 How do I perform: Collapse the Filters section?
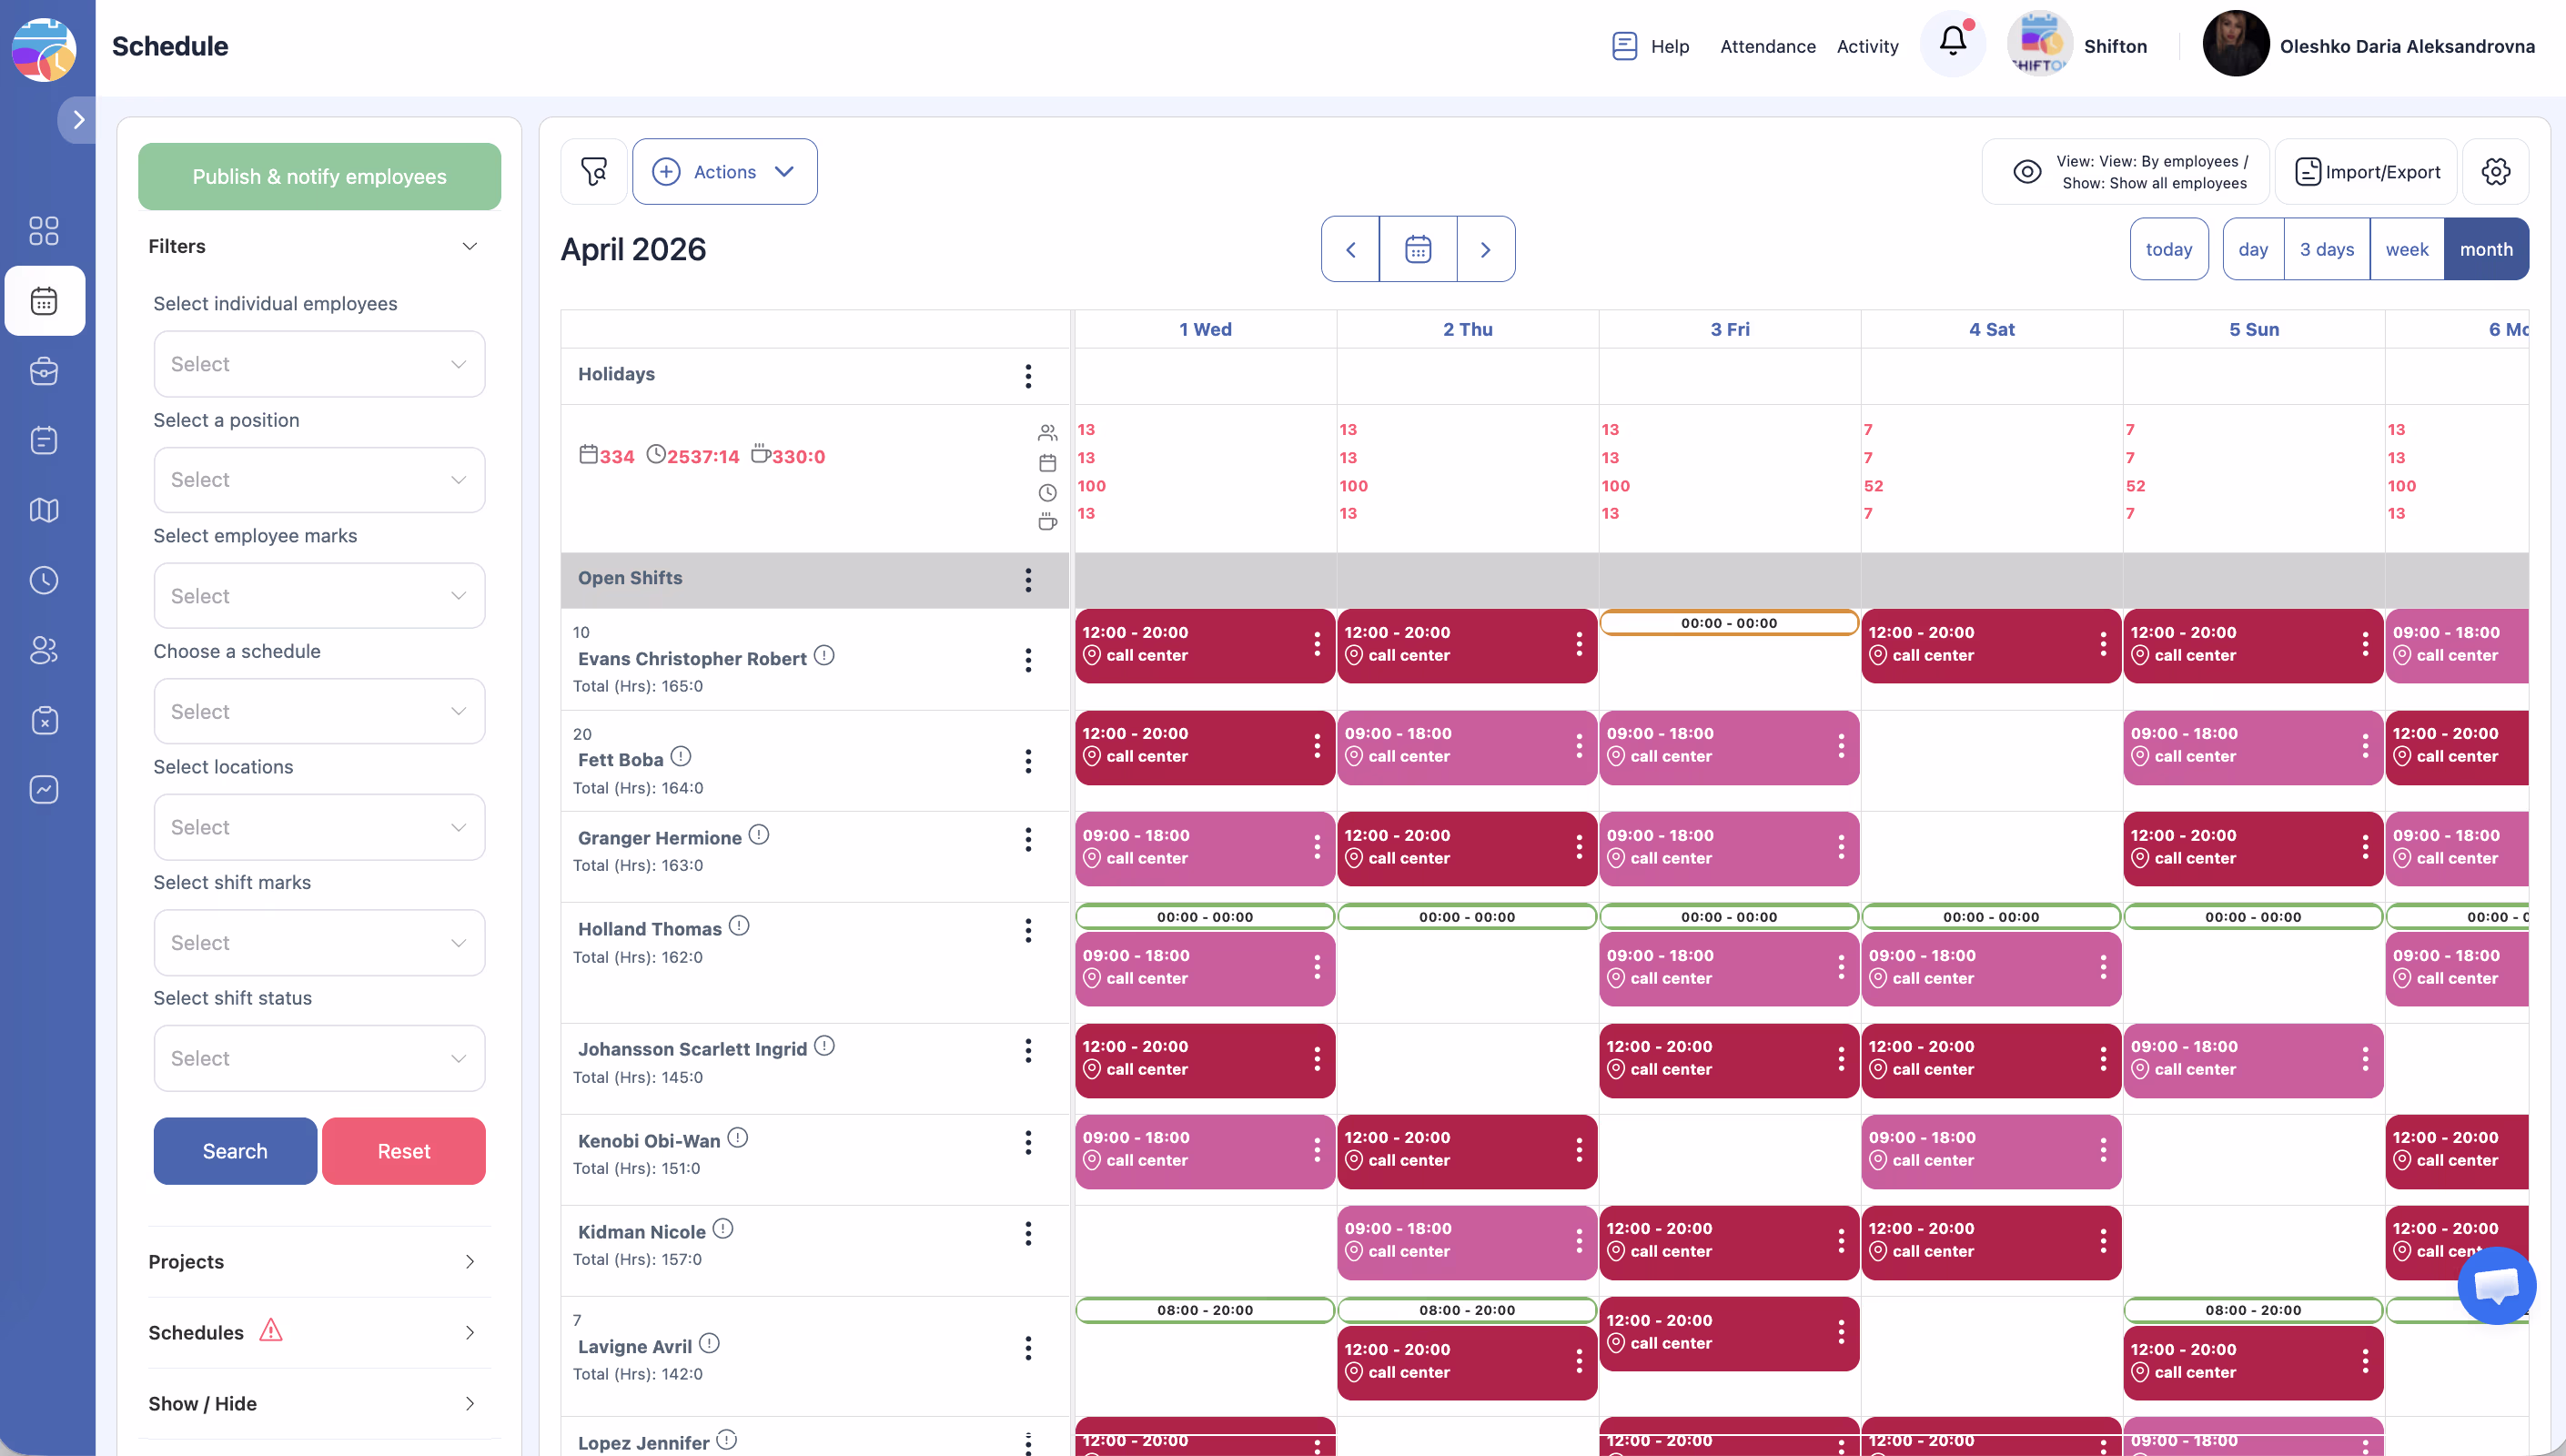pyautogui.click(x=469, y=246)
